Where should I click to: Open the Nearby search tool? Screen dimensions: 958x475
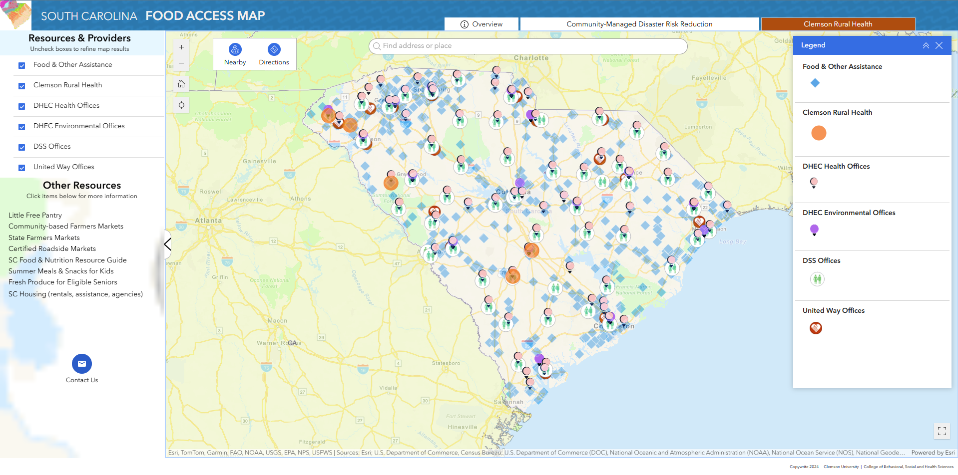pos(235,54)
